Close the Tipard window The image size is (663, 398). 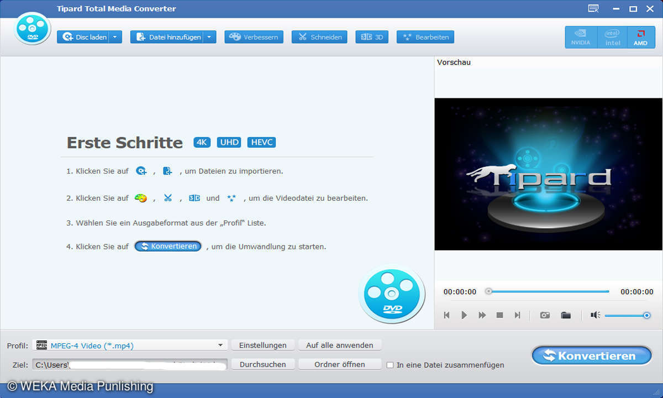click(650, 8)
